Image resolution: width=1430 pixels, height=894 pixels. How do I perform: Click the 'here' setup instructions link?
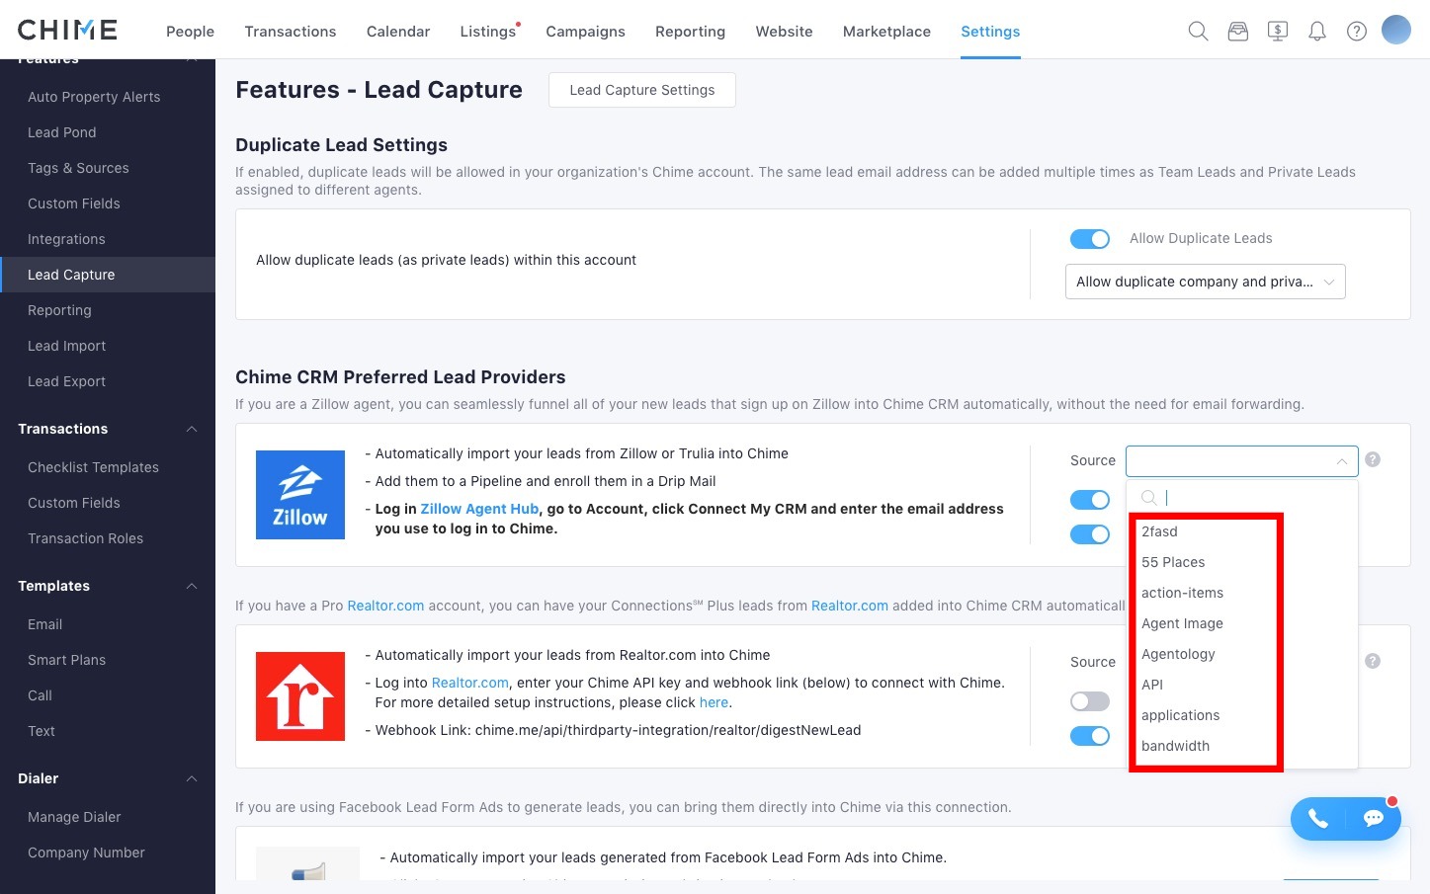pos(714,702)
